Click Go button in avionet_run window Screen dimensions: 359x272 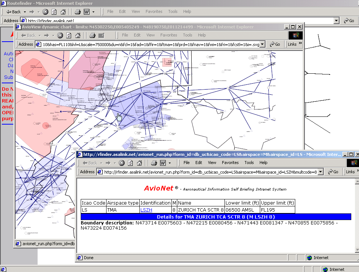[333, 172]
